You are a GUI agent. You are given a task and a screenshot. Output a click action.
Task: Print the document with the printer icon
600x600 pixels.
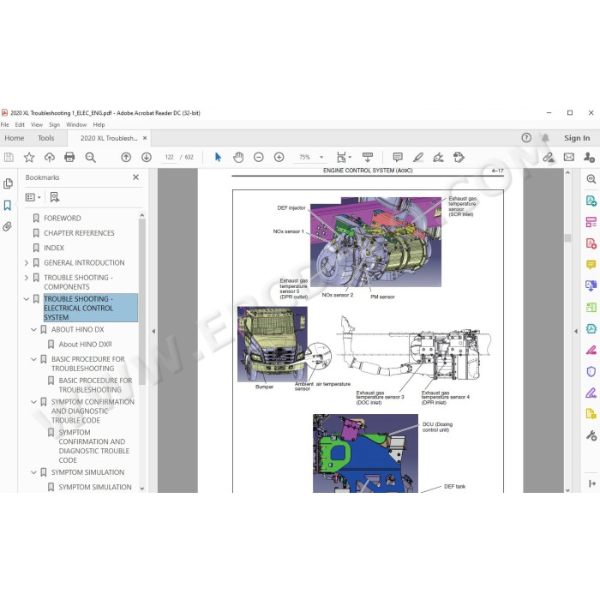[x=69, y=157]
